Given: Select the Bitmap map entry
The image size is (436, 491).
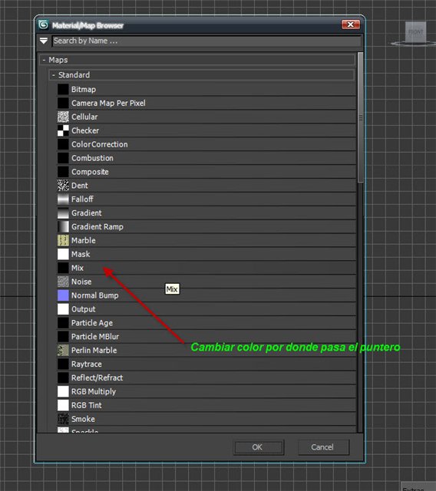Looking at the screenshot, I should (206, 89).
